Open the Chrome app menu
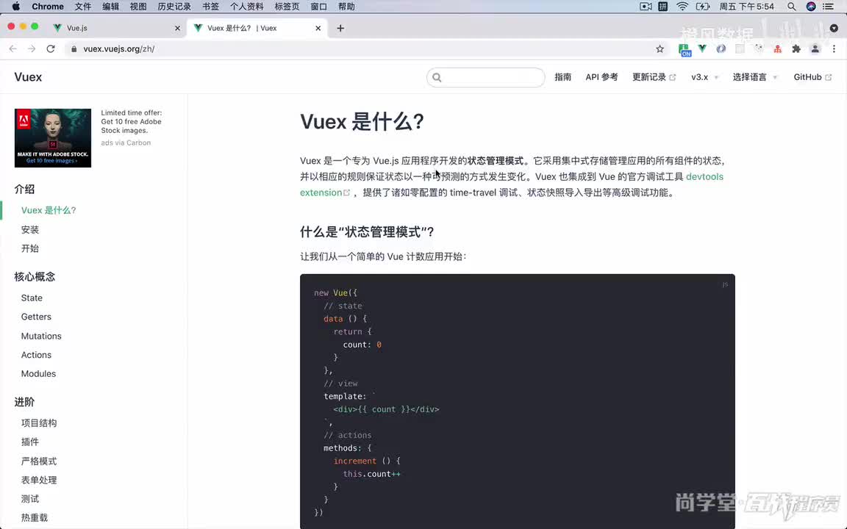Screen dimensions: 847x529 (x=48, y=7)
